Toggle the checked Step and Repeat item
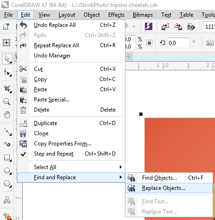Image resolution: width=215 pixels, height=220 pixels. [71, 154]
